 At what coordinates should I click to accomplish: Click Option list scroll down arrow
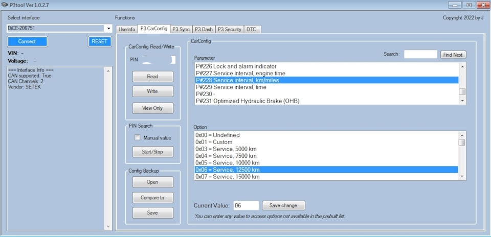[462, 177]
